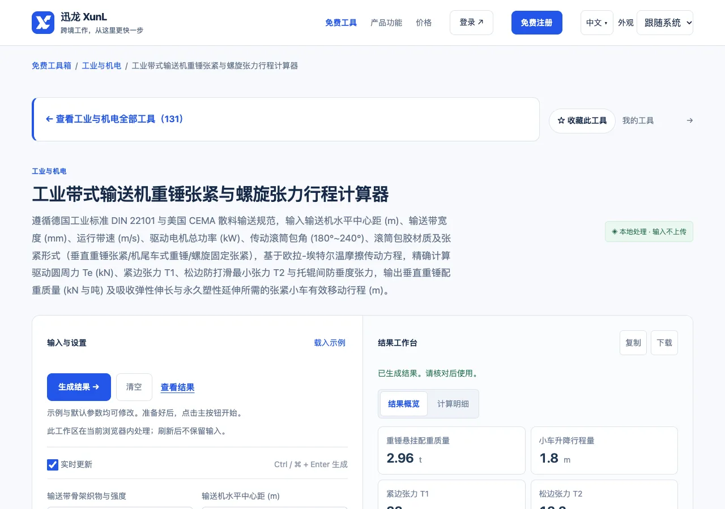Open 产品功能 in the top navigation
The image size is (725, 509).
(x=386, y=23)
